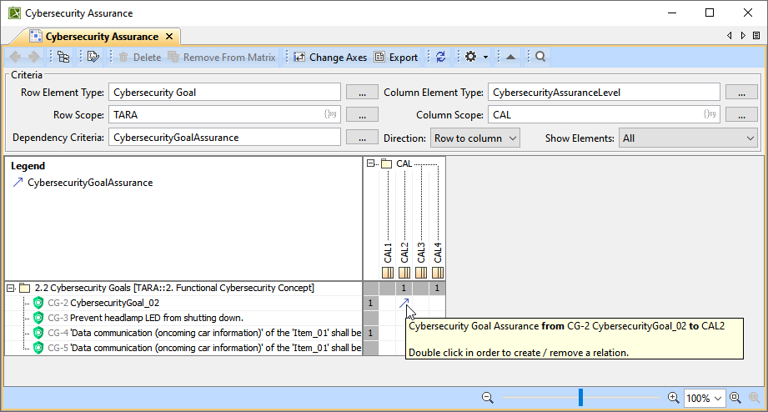Open the matrix options gear icon
The height and width of the screenshot is (412, 768).
click(471, 58)
